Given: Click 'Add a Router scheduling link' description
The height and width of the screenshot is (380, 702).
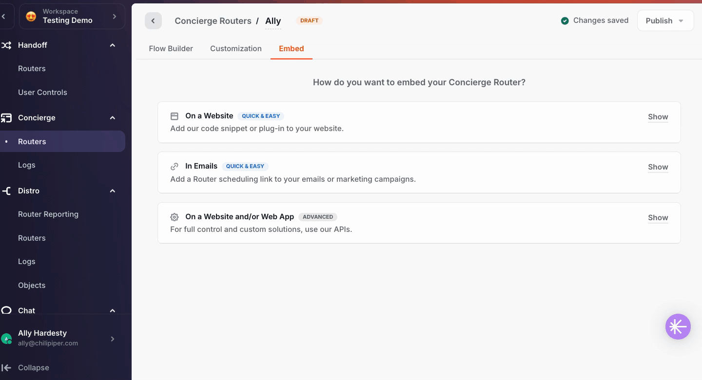Looking at the screenshot, I should (x=293, y=179).
